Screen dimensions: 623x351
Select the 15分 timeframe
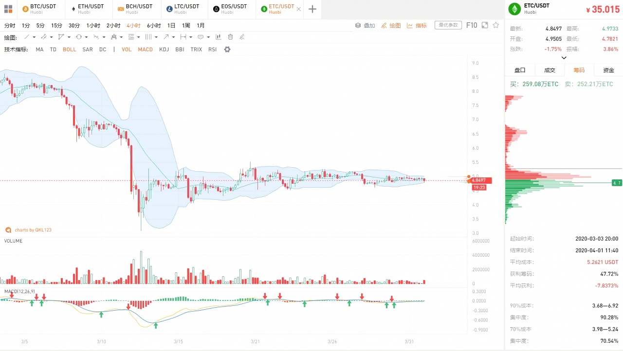(x=56, y=25)
